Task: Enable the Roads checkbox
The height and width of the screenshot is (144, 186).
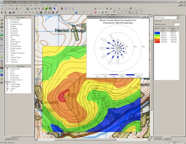Action: (7, 51)
